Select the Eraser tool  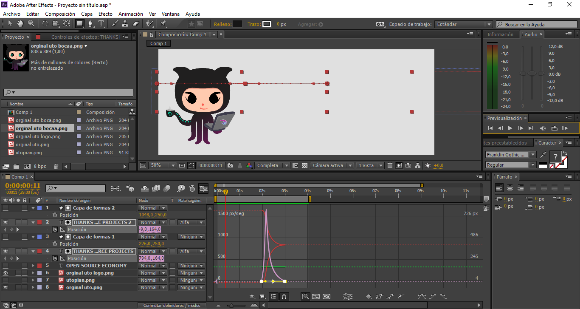tap(136, 24)
